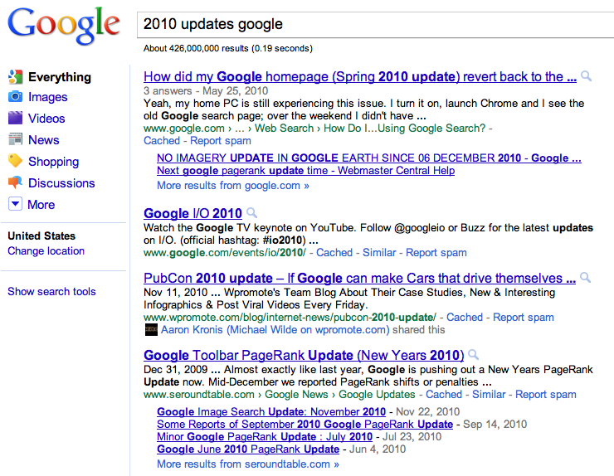Open Cached link for Google I/O 2010
614x476 pixels.
(x=334, y=252)
